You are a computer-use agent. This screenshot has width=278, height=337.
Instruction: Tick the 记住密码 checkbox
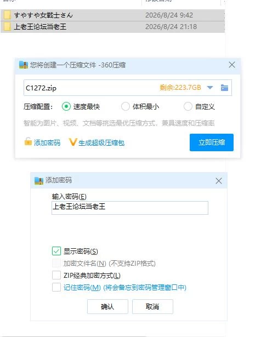56,287
